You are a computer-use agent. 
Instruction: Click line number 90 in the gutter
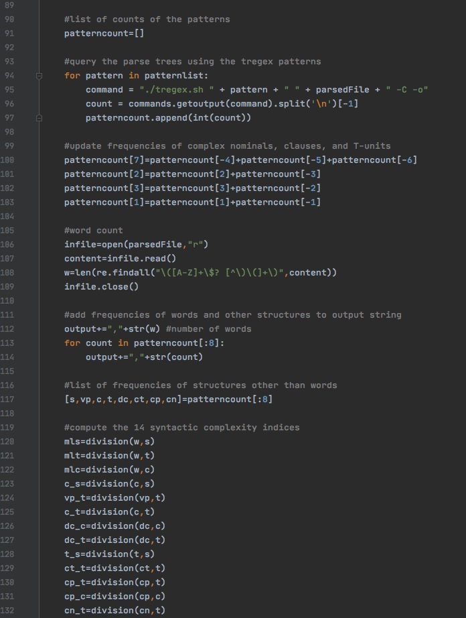(9, 19)
